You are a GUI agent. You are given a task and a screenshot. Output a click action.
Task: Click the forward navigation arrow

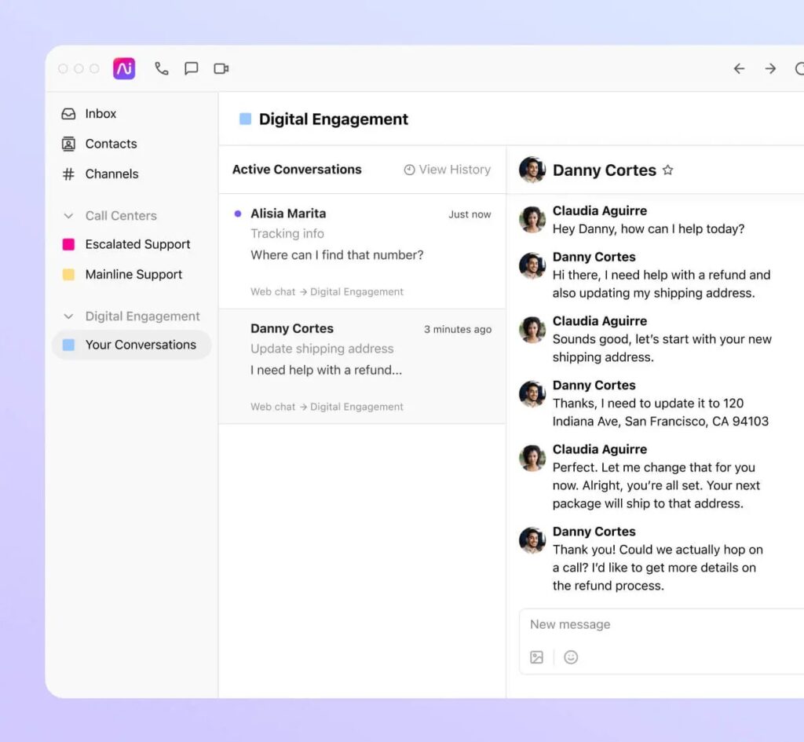click(x=771, y=68)
